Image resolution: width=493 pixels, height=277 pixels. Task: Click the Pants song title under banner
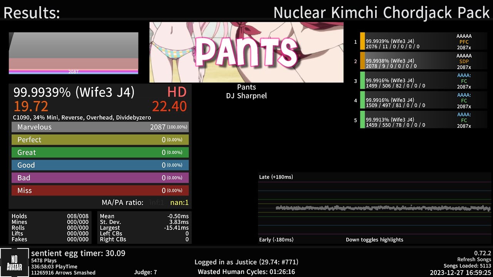tap(246, 87)
